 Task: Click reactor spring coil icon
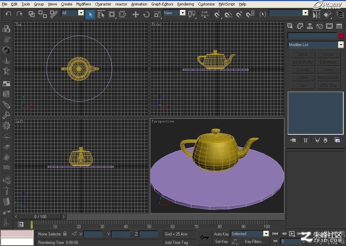pyautogui.click(x=6, y=94)
